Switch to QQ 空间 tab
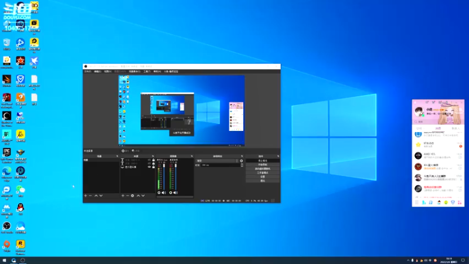This screenshot has height=264, width=469. (x=419, y=128)
